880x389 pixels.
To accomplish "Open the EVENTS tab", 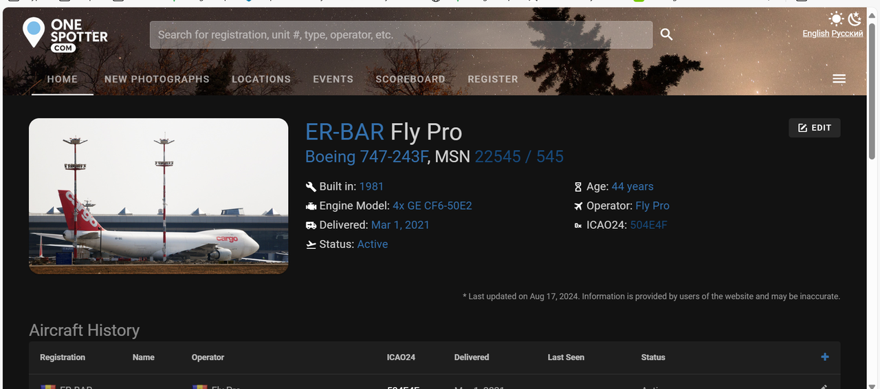I will (x=333, y=79).
